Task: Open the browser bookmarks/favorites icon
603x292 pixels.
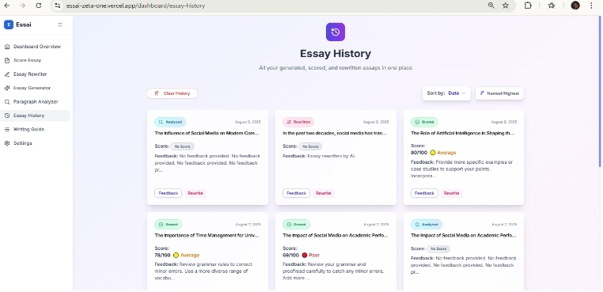Action: click(x=552, y=6)
